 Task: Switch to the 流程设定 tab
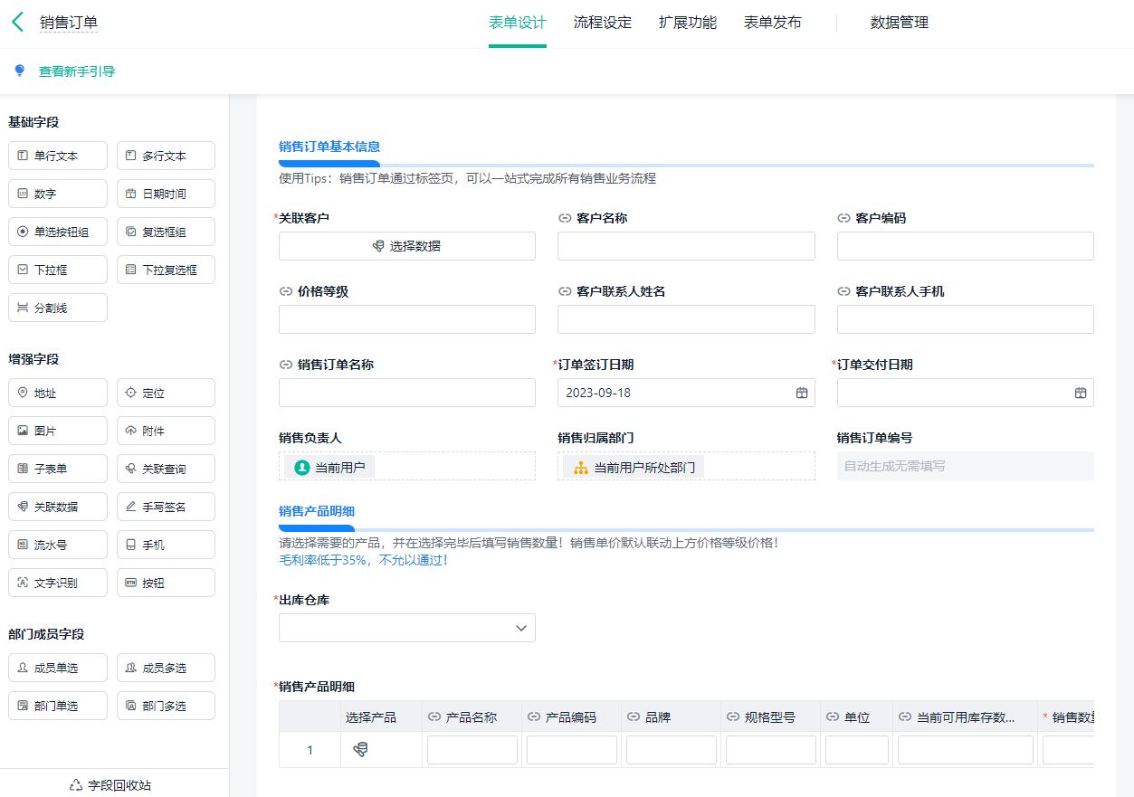pyautogui.click(x=603, y=23)
